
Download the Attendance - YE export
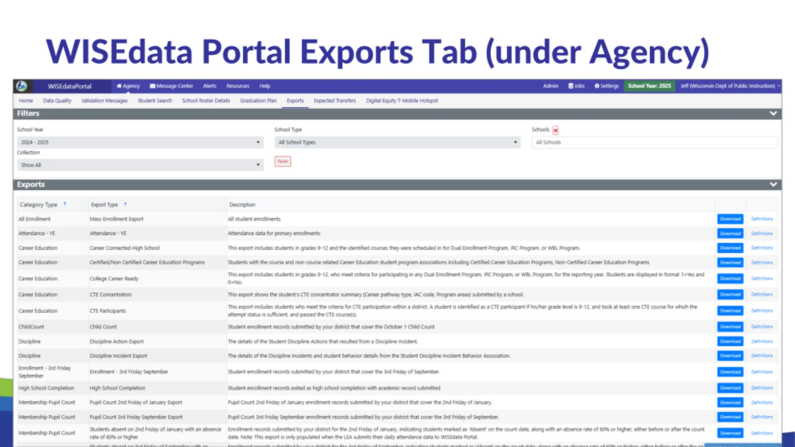tap(730, 234)
